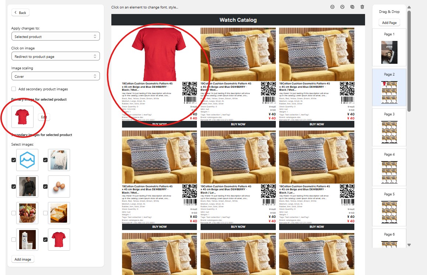
Task: Check the milk carton image checkbox
Action: tap(14, 240)
